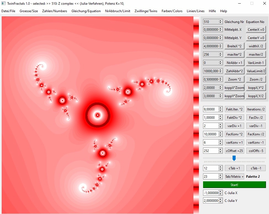269x214 pixels.
Task: Click the TwinFractals window title icon
Action: click(3, 3)
